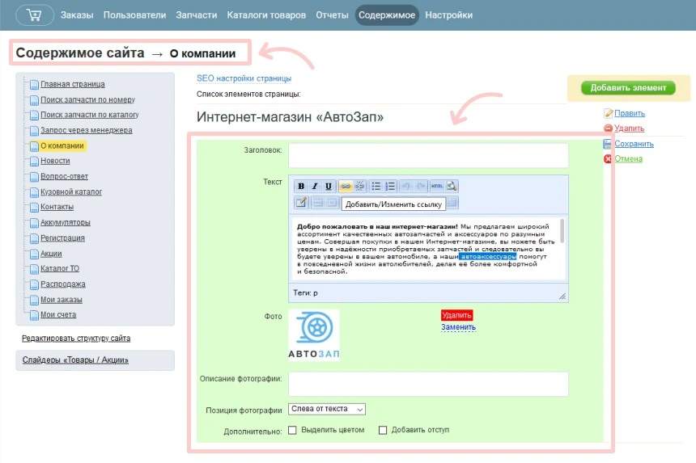
Task: Open the Заказы menu
Action: click(x=77, y=15)
